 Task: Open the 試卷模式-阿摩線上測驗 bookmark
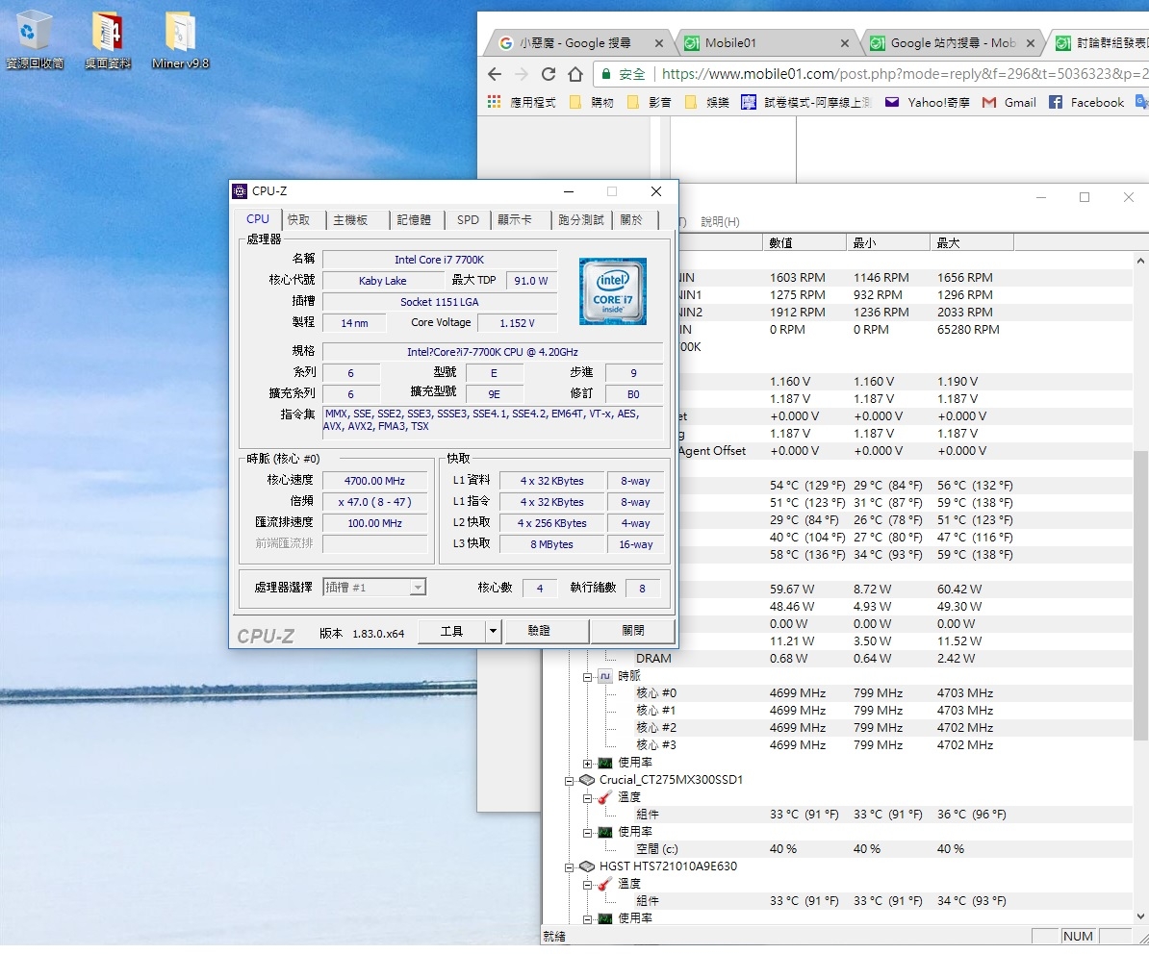coord(806,103)
